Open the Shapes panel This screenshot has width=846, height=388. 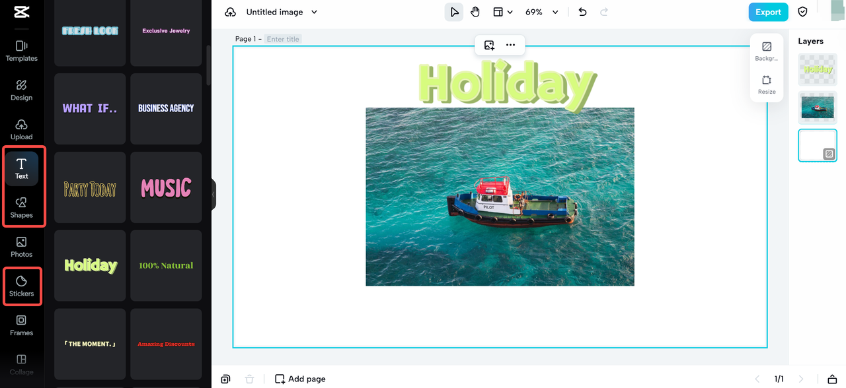coord(22,208)
